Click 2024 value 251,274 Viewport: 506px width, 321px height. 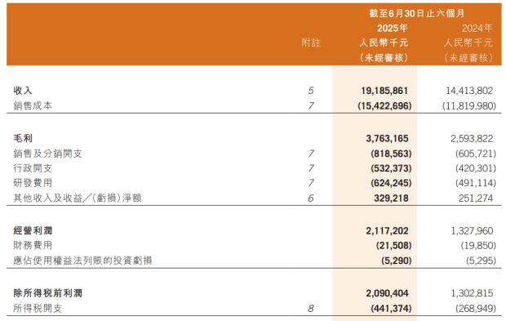tap(476, 198)
